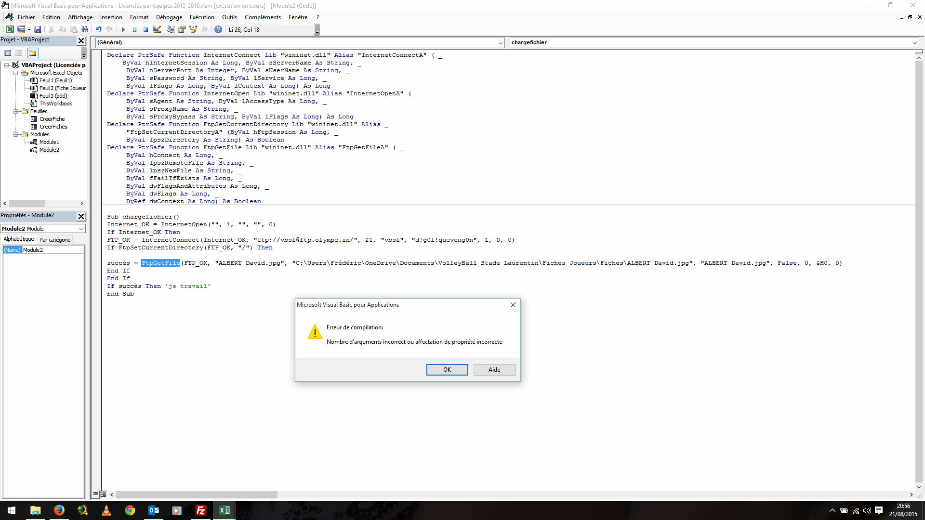Stop execution with the Reset square icon
The width and height of the screenshot is (925, 520).
[145, 29]
